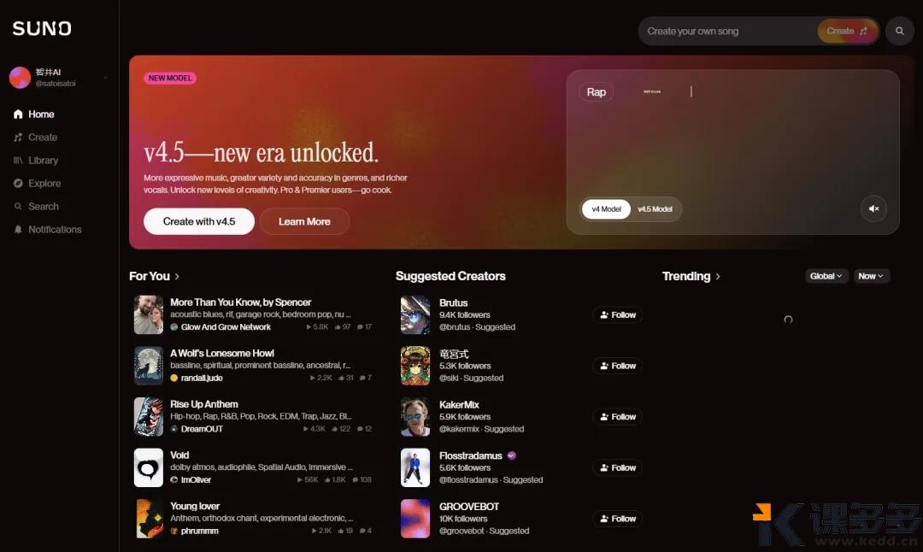Open the Rise Up Anthem cover thumbnail
This screenshot has width=923, height=552.
pos(149,417)
